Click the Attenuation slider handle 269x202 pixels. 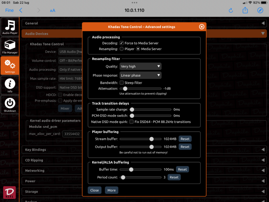(126, 89)
